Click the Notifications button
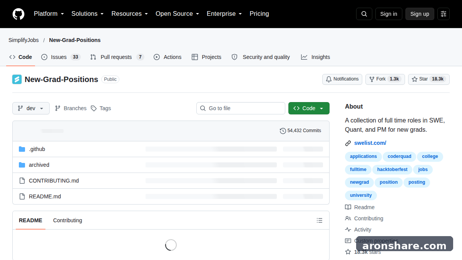The height and width of the screenshot is (260, 462). (342, 79)
